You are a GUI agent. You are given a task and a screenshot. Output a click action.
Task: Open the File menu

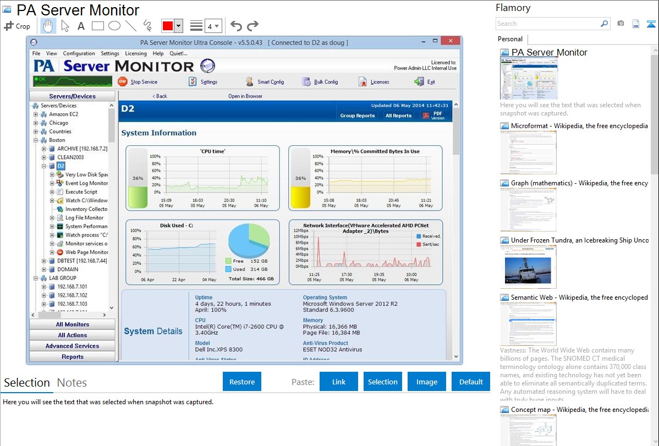[x=36, y=53]
